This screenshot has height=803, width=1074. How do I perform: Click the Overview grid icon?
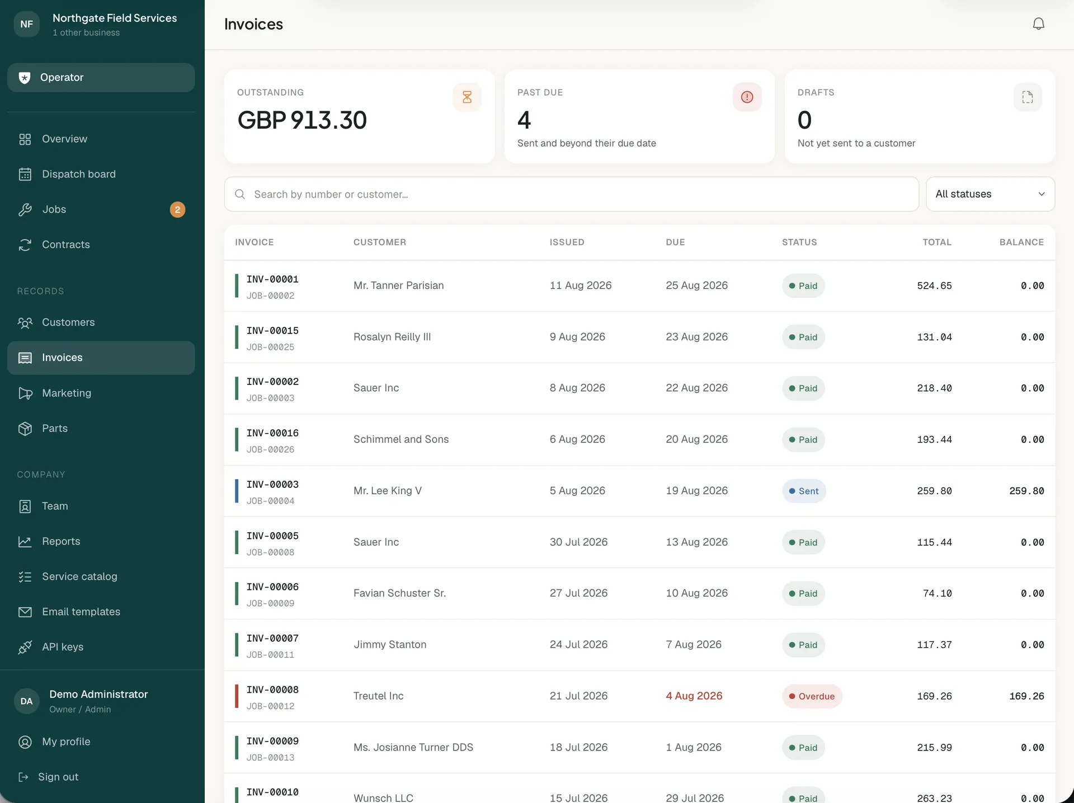[25, 139]
